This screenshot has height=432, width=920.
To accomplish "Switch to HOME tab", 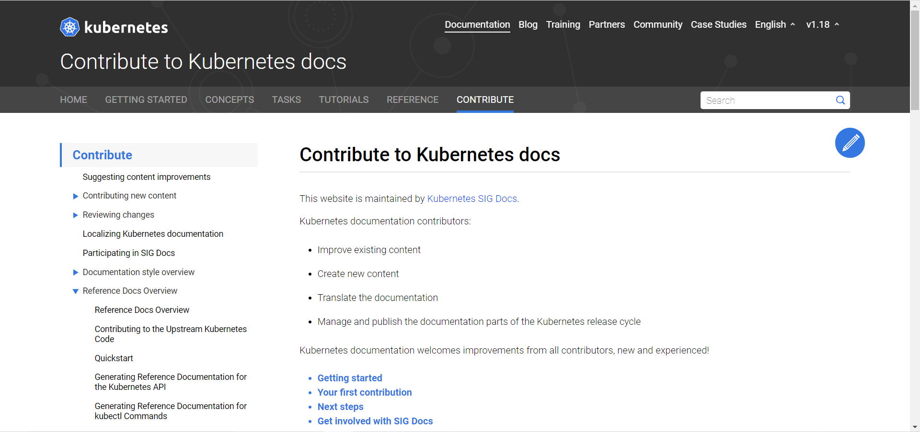I will pyautogui.click(x=73, y=100).
